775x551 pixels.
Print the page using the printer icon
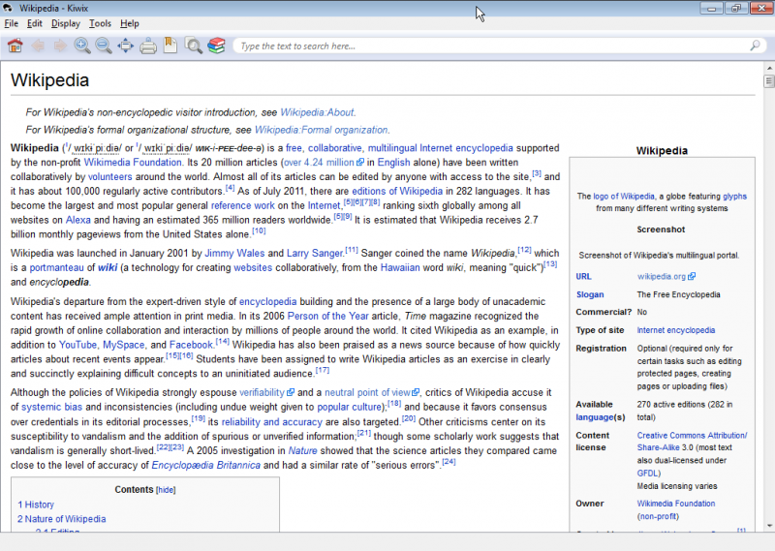148,46
